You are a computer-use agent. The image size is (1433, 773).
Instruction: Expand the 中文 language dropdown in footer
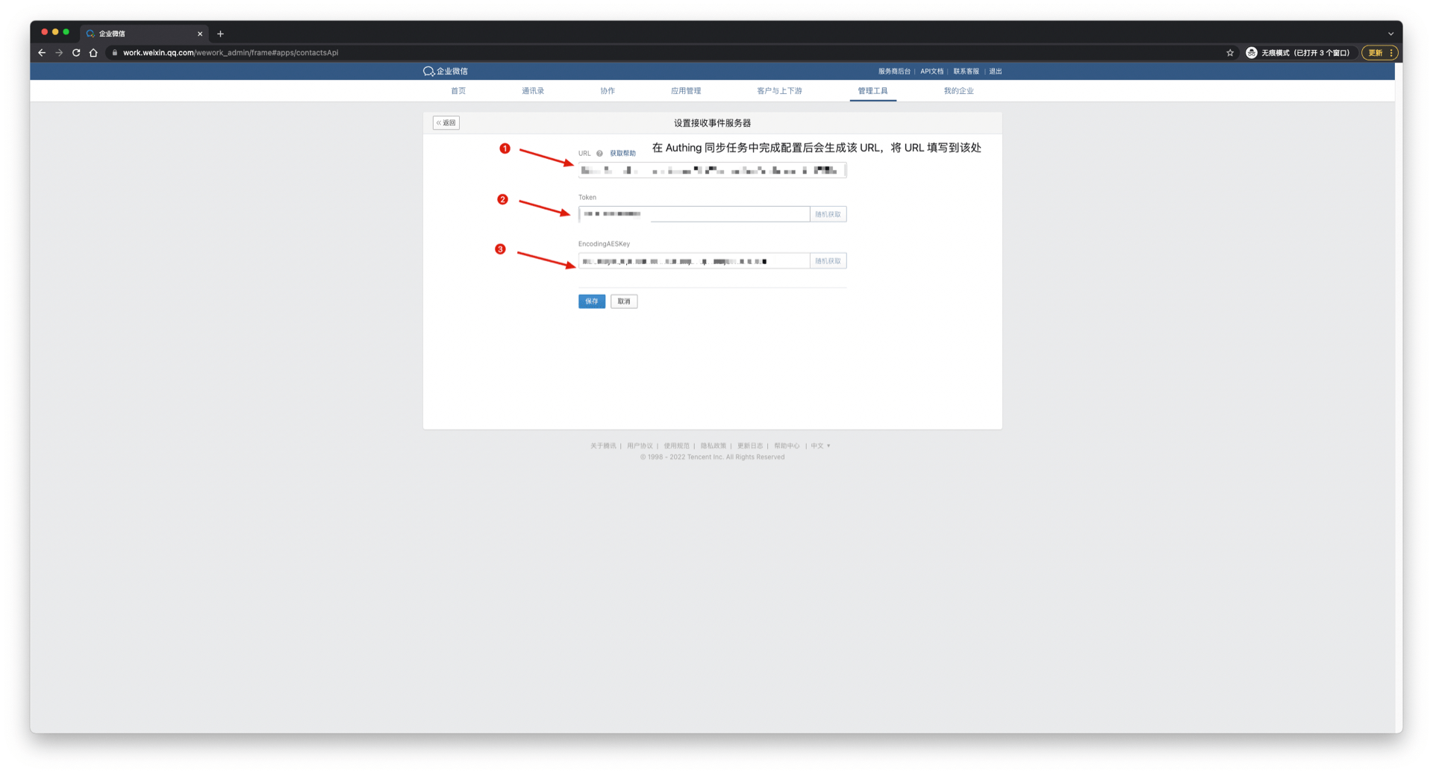pos(820,446)
